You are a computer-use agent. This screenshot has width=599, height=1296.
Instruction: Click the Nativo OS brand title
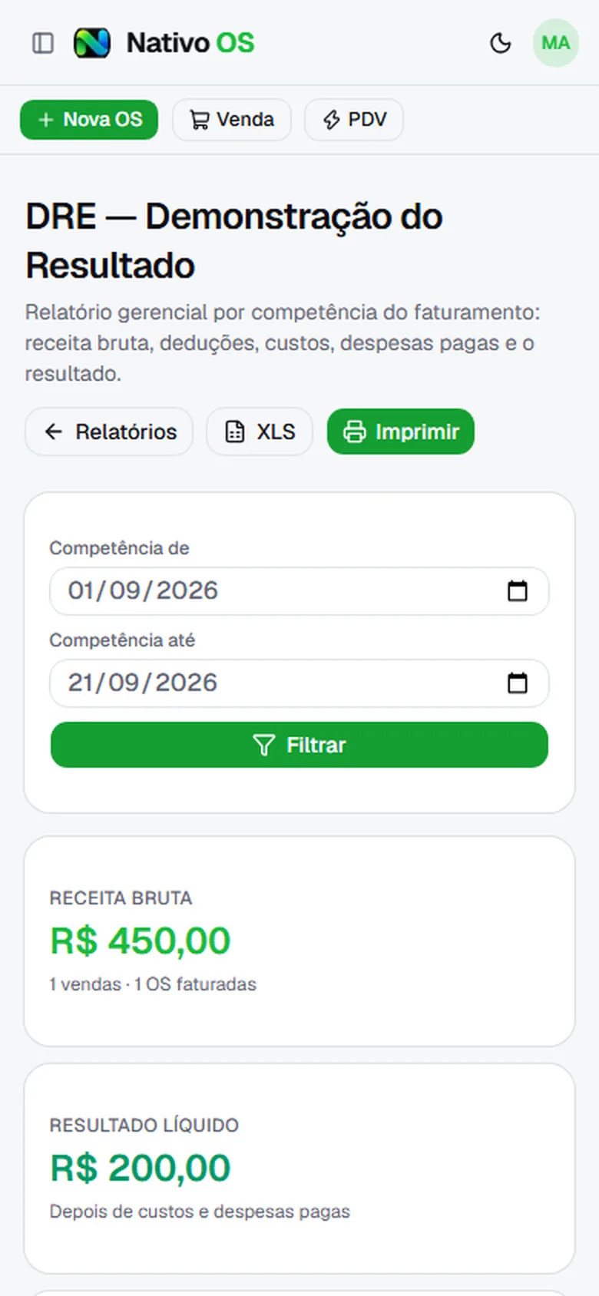pos(190,43)
